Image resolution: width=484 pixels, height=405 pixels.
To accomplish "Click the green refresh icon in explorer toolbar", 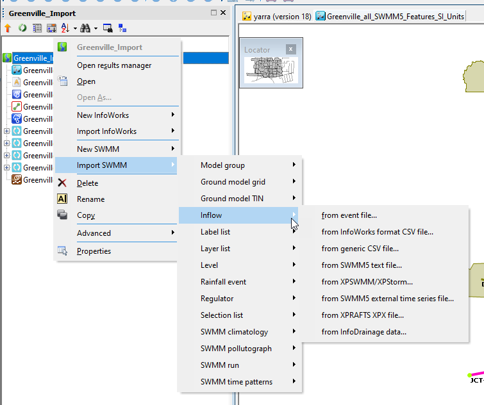I will (22, 28).
